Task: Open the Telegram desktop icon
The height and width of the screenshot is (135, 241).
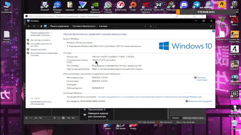Action: (x=197, y=4)
